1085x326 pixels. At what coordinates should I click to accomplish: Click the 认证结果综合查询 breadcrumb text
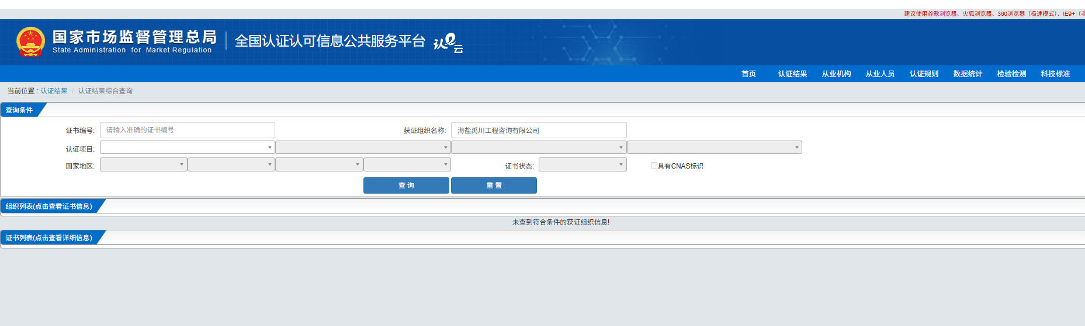(105, 91)
